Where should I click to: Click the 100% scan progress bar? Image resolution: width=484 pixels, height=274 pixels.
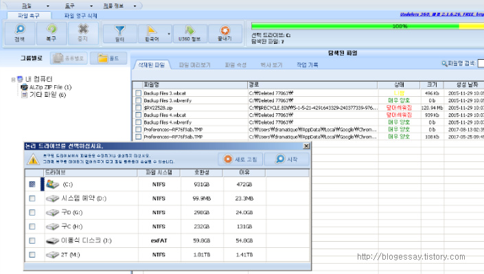pos(367,26)
